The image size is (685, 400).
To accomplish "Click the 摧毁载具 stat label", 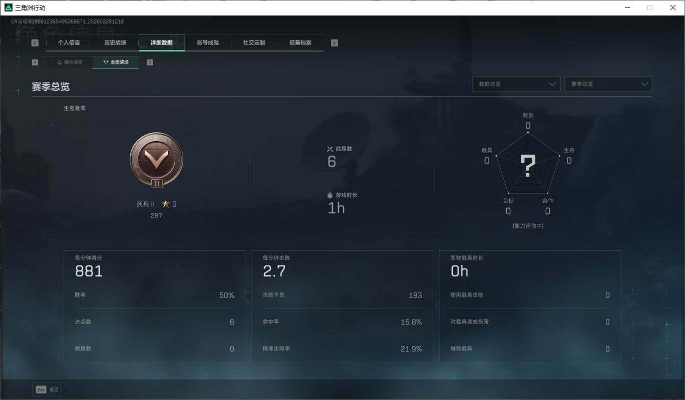I will (461, 348).
